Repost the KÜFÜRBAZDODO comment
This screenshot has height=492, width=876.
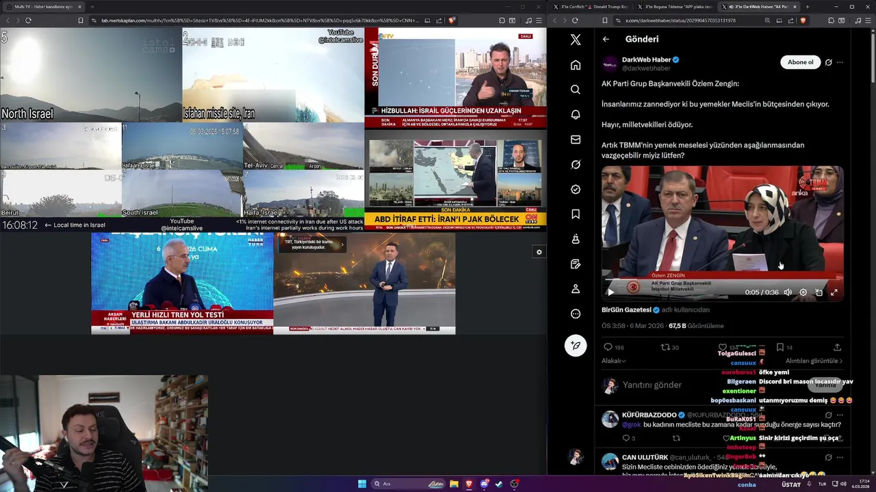pos(676,438)
